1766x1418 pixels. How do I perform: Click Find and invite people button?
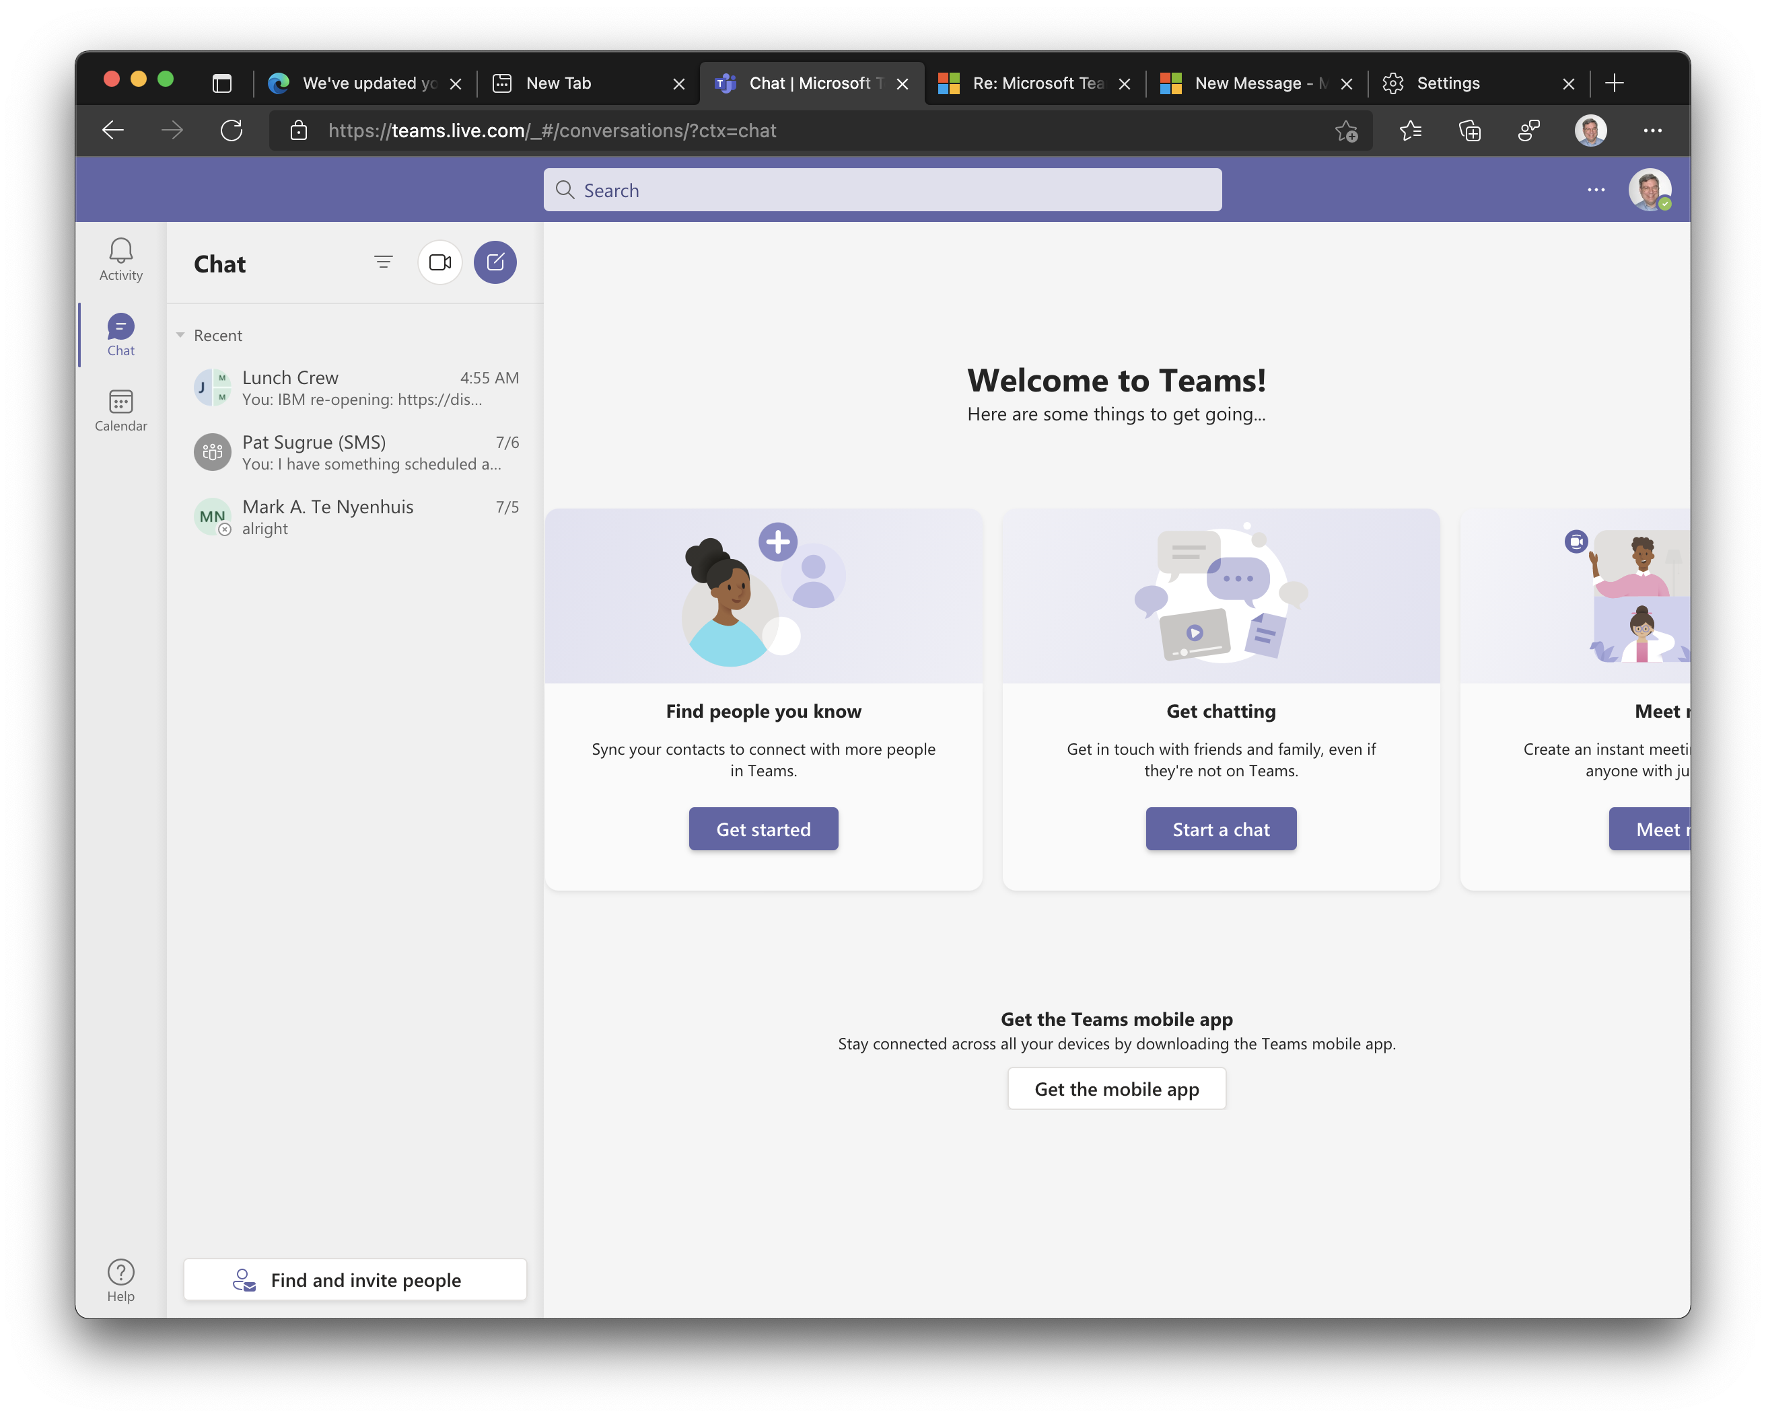355,1279
